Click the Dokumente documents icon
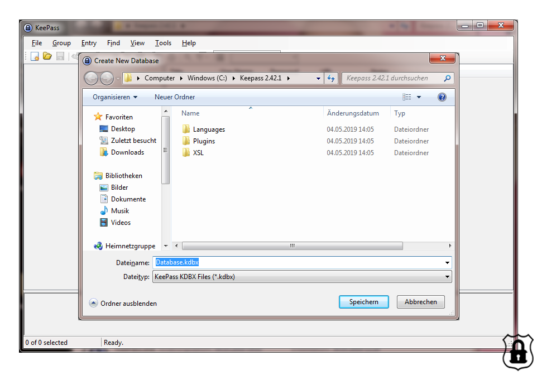Image resolution: width=537 pixels, height=375 pixels. [x=104, y=199]
